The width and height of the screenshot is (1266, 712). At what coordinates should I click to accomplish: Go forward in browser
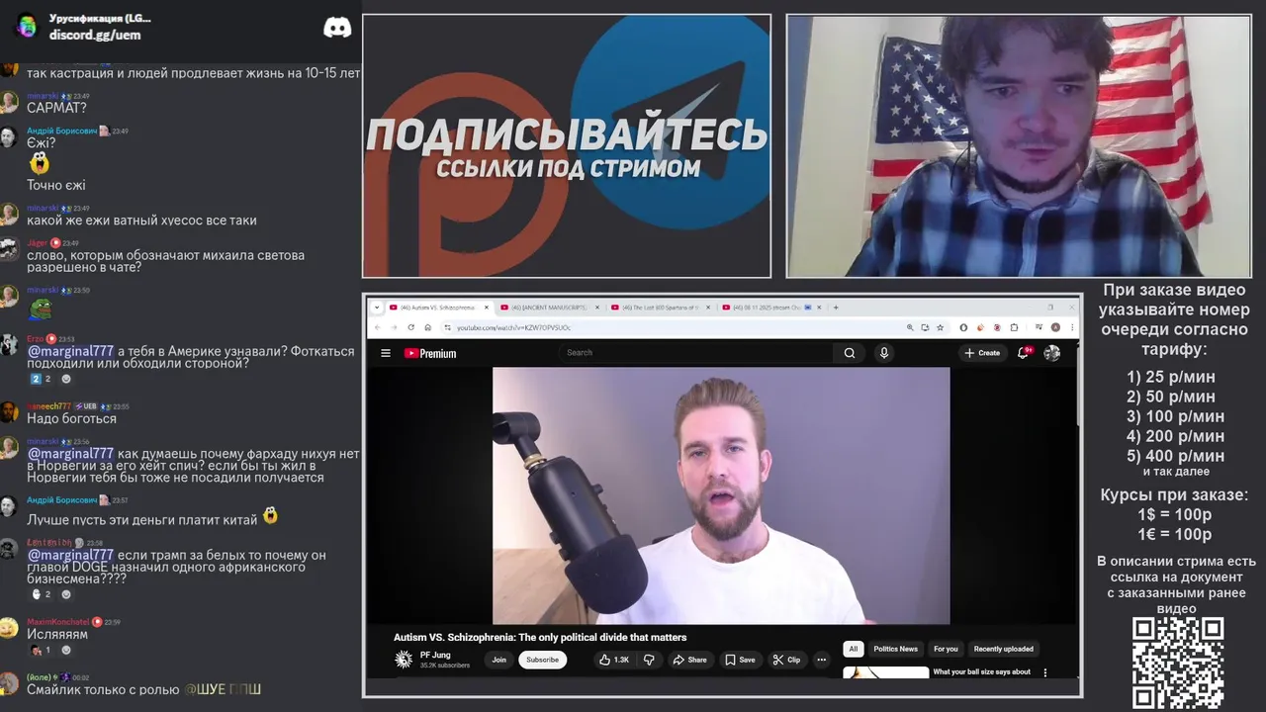click(x=394, y=327)
